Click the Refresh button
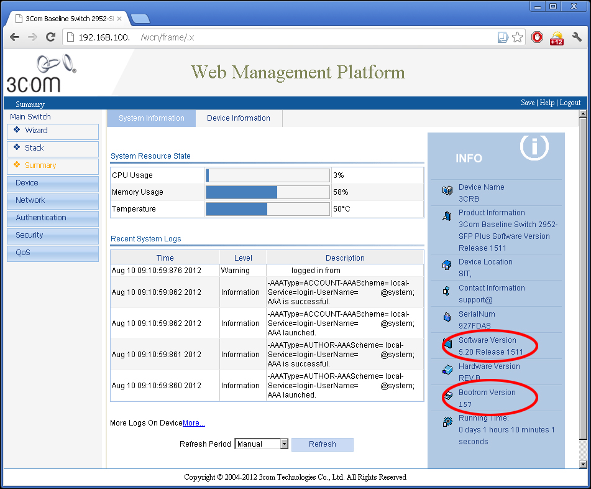The image size is (591, 489). pos(323,444)
